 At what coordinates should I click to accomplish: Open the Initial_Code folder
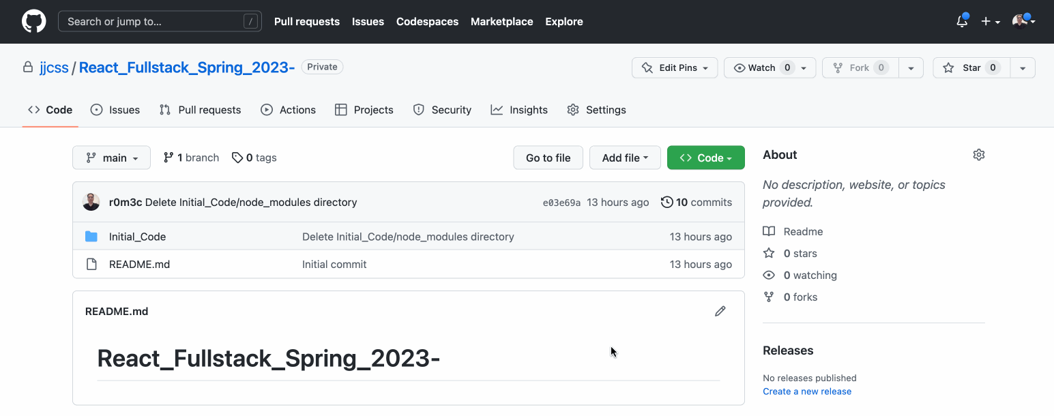[x=137, y=237]
